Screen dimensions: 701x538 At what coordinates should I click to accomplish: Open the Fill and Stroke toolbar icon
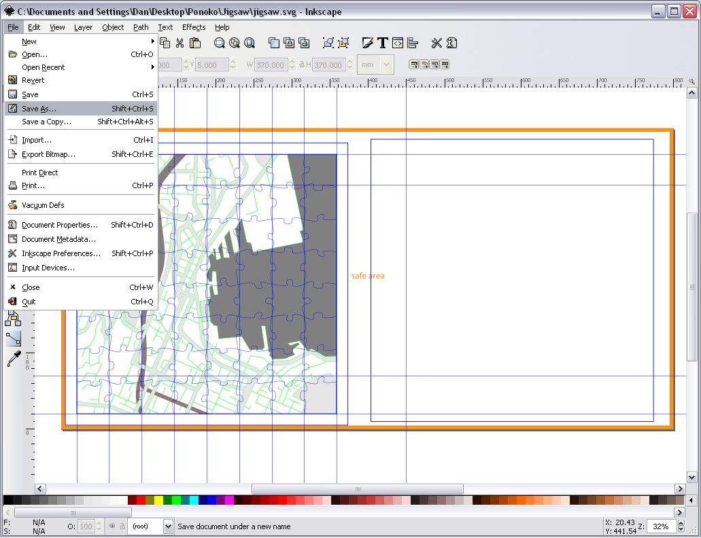[x=367, y=43]
